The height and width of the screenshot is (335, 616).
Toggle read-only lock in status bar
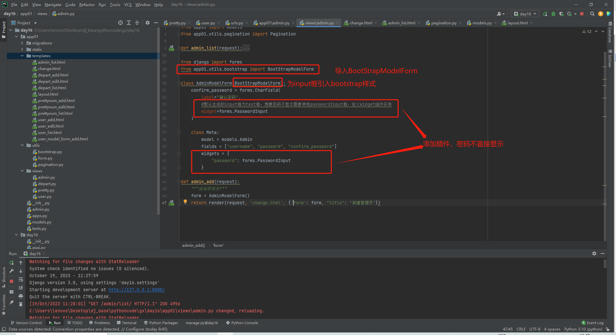pos(608,329)
